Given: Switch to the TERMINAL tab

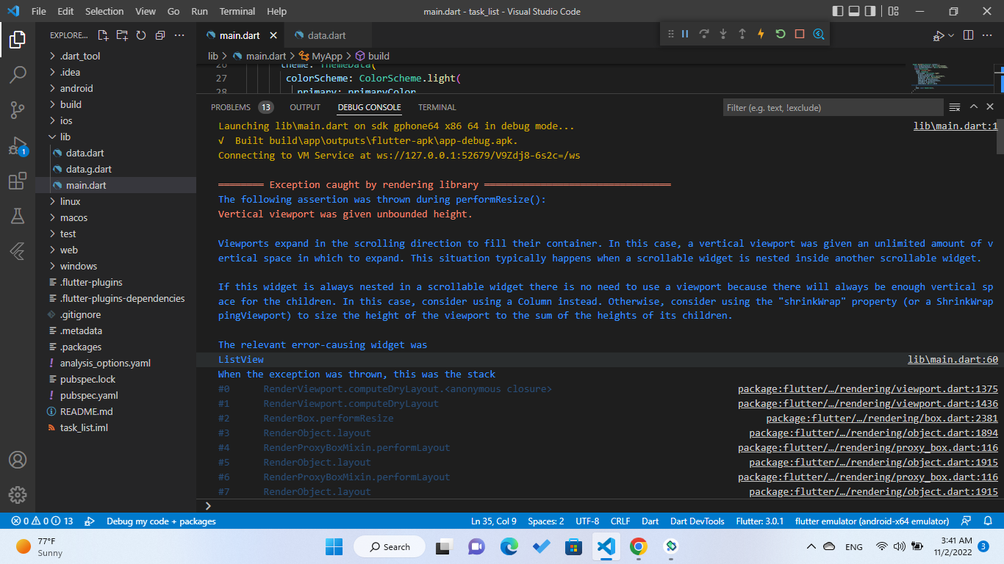Looking at the screenshot, I should pos(437,107).
